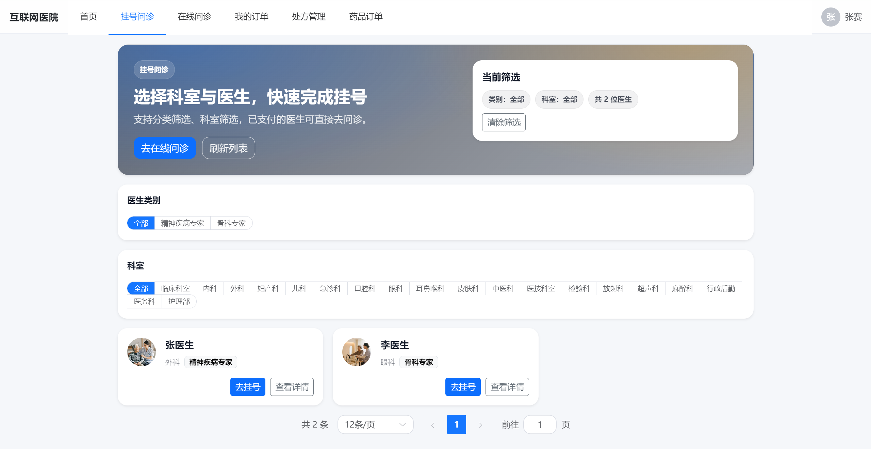Register with 张医生 via 去挂号

pos(248,387)
